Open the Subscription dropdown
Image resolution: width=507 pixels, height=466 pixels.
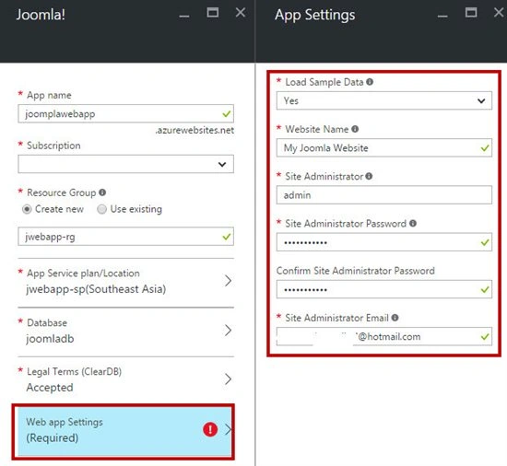pos(125,164)
